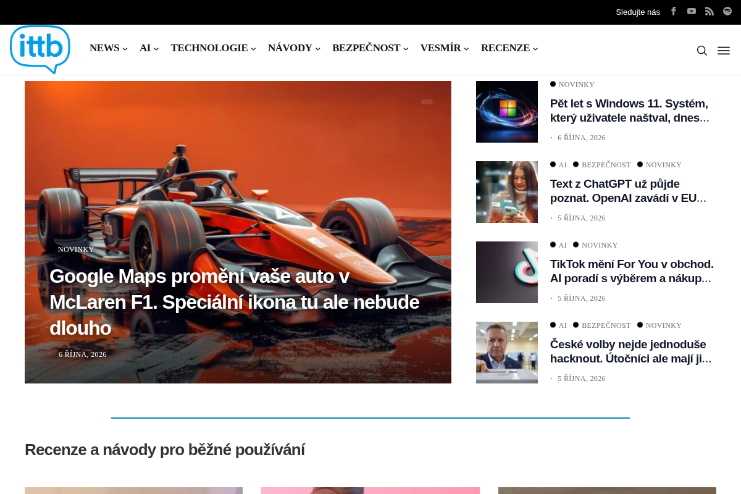
Task: Open the Windows 11 article thumbnail
Action: coord(507,112)
